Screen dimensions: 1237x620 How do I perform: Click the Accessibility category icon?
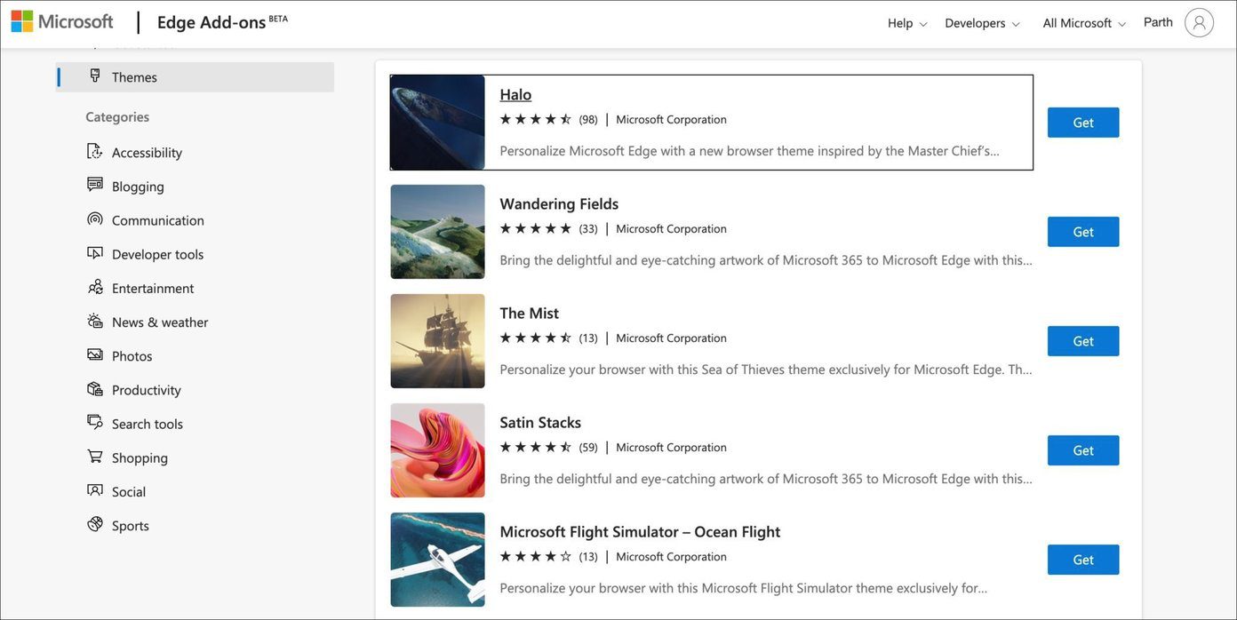click(95, 151)
